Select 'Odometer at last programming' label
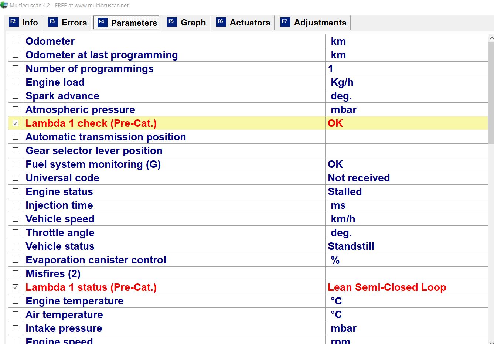The image size is (494, 344). 102,55
